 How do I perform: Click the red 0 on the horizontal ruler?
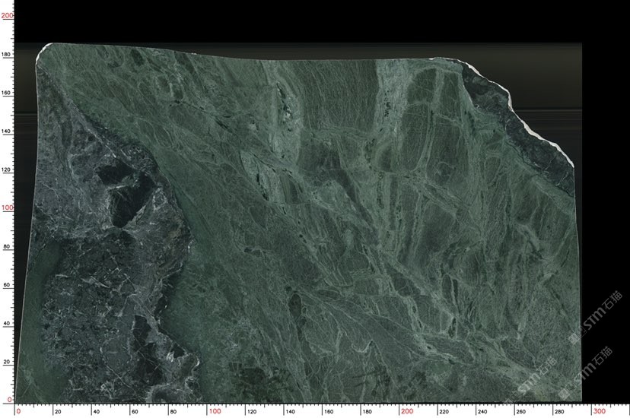18,411
